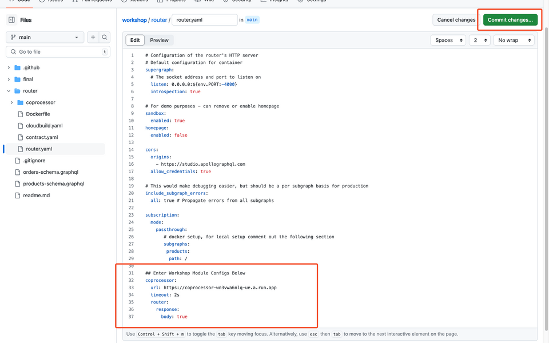
Task: Click the .github folder icon
Action: pyautogui.click(x=17, y=67)
